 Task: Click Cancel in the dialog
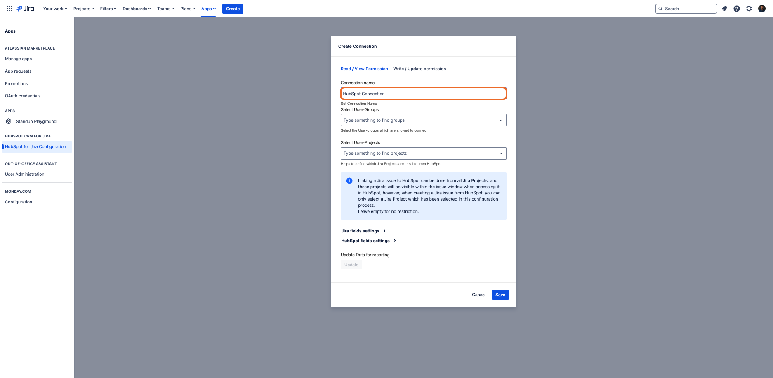(478, 295)
